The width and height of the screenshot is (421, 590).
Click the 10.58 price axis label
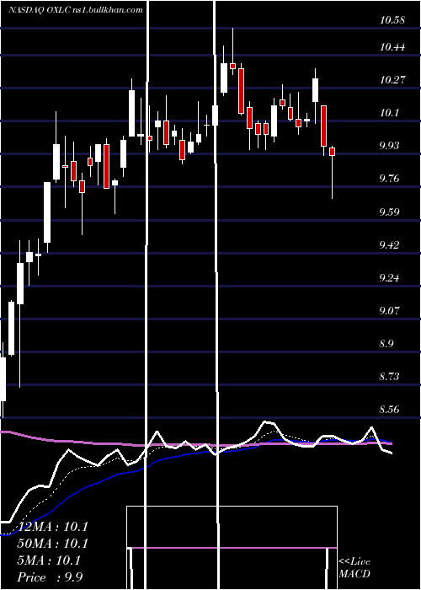click(x=392, y=20)
